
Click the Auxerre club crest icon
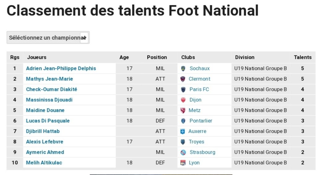pos(182,132)
